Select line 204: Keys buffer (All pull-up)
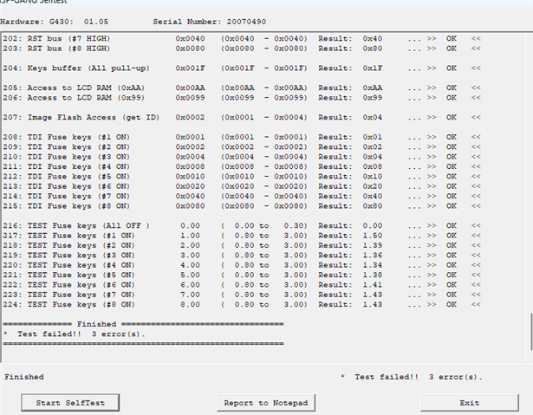The height and width of the screenshot is (415, 533). (x=242, y=68)
